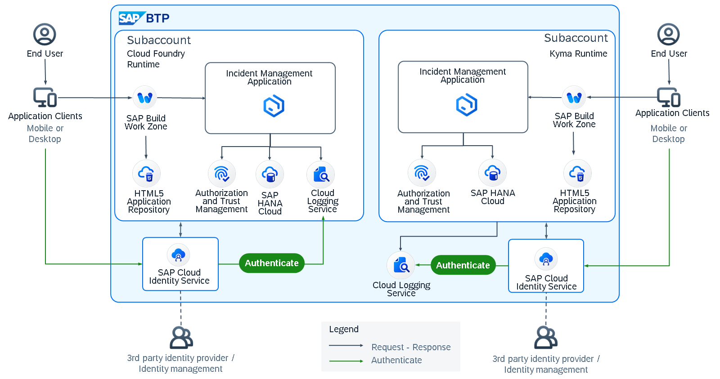Select HTML5 Application Repository icon in Cloud Foundry
720x379 pixels.
[146, 174]
